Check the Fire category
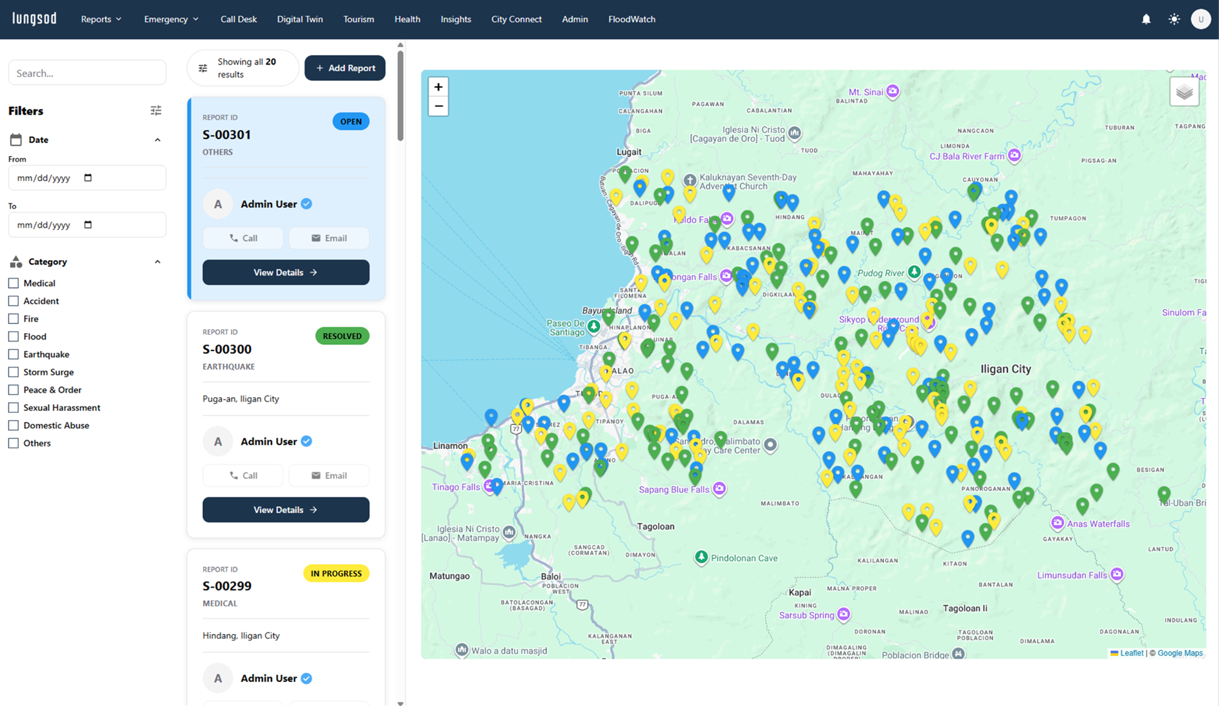The image size is (1219, 706). coord(13,319)
